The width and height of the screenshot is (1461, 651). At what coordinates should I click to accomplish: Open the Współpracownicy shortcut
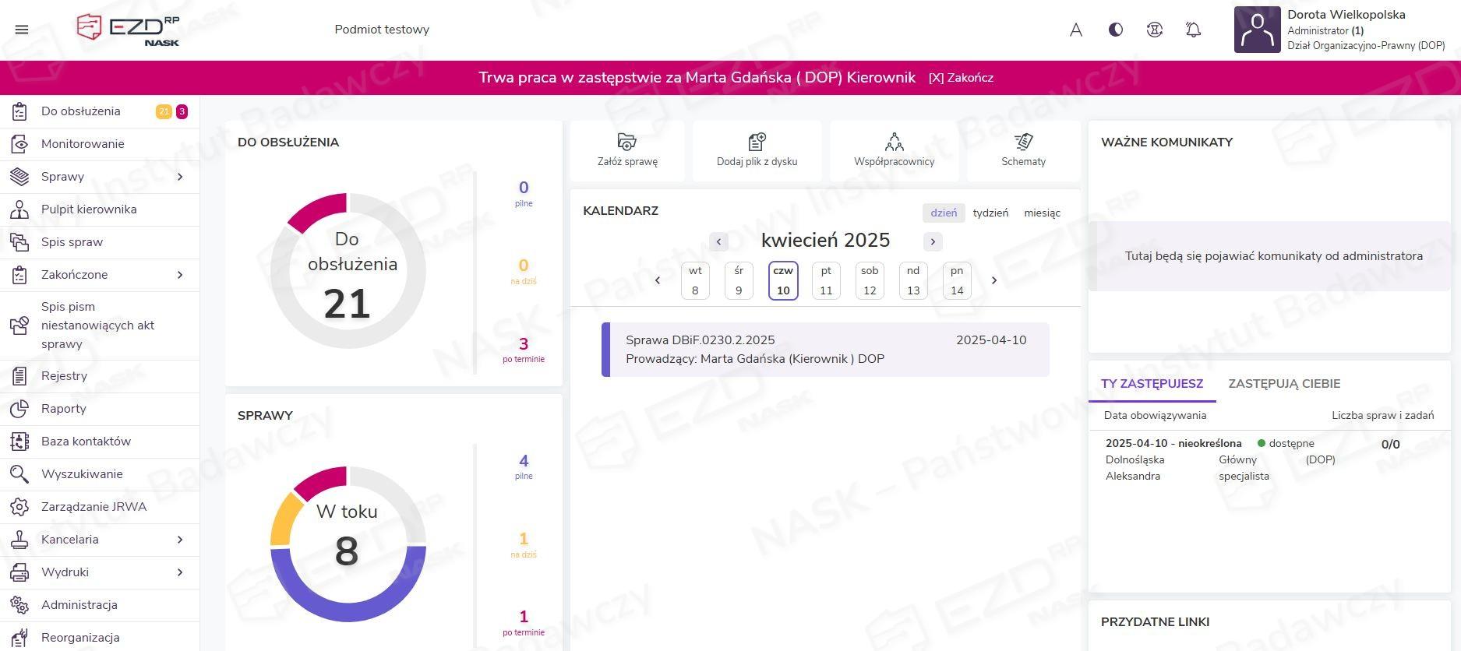point(894,150)
